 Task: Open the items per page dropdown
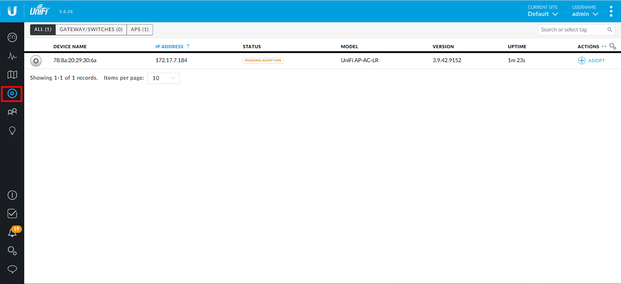163,78
